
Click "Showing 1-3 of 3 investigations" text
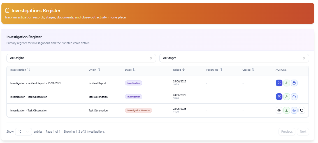(x=84, y=132)
